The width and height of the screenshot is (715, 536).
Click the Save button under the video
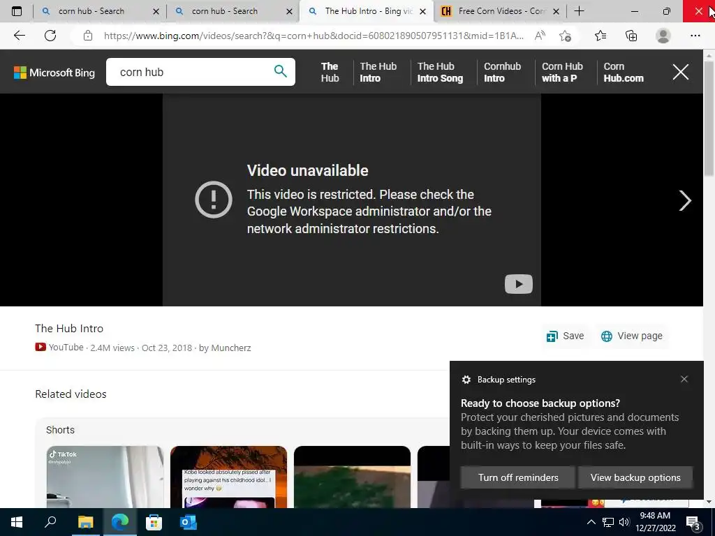coord(566,336)
